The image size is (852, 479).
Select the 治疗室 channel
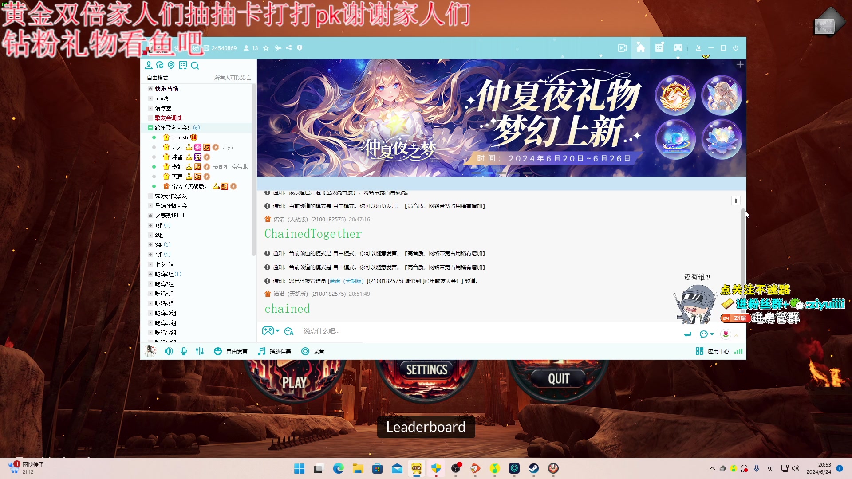(x=163, y=108)
